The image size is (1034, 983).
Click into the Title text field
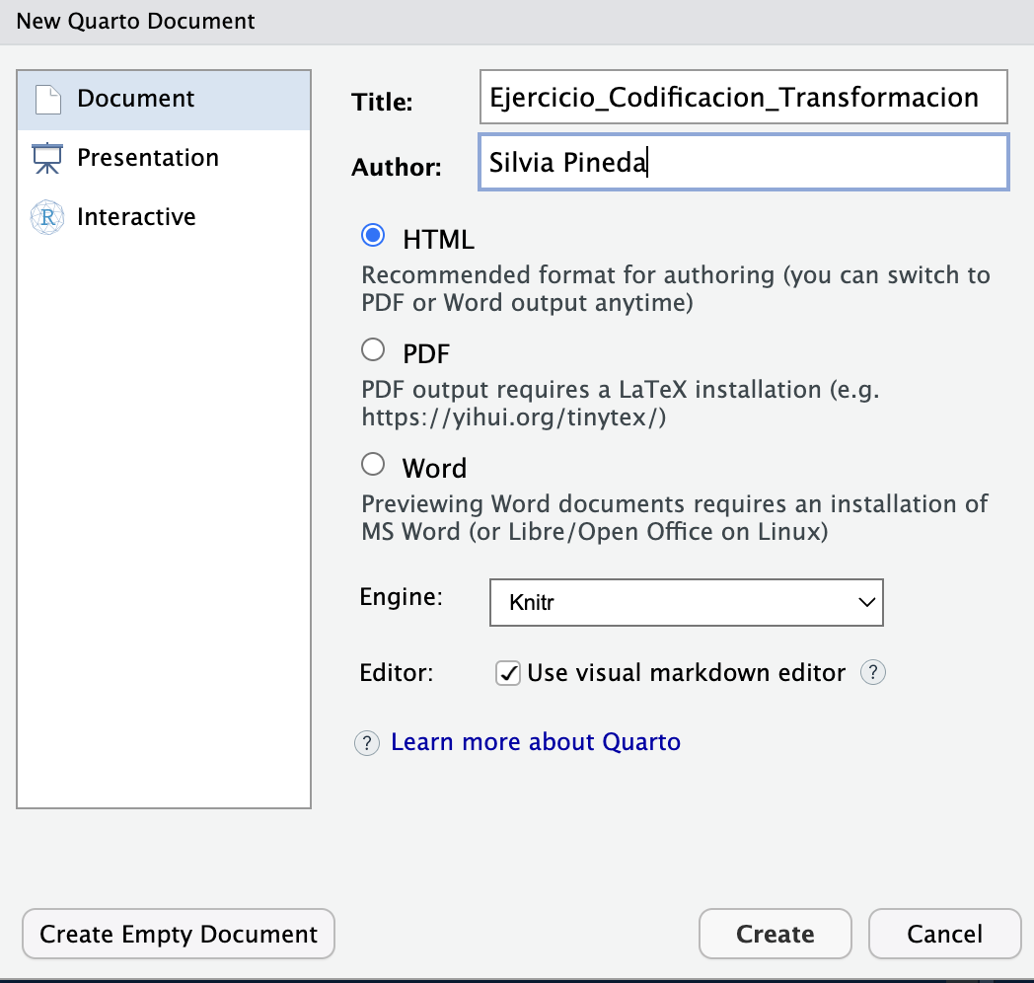point(742,98)
